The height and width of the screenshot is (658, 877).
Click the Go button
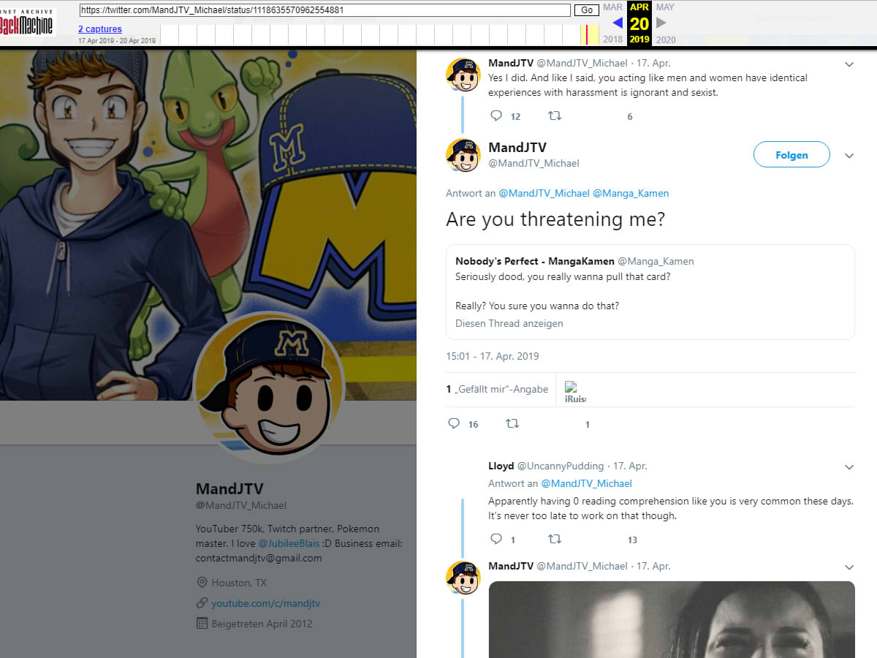[x=587, y=10]
